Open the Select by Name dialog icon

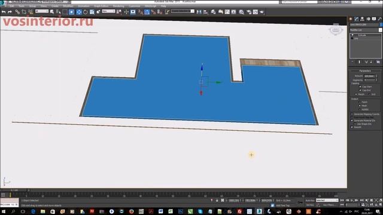click(x=59, y=12)
